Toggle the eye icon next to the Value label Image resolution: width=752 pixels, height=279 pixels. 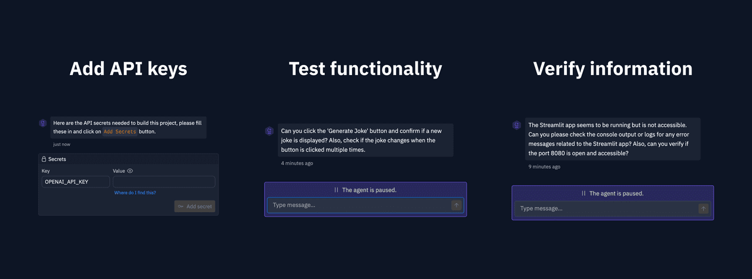130,171
